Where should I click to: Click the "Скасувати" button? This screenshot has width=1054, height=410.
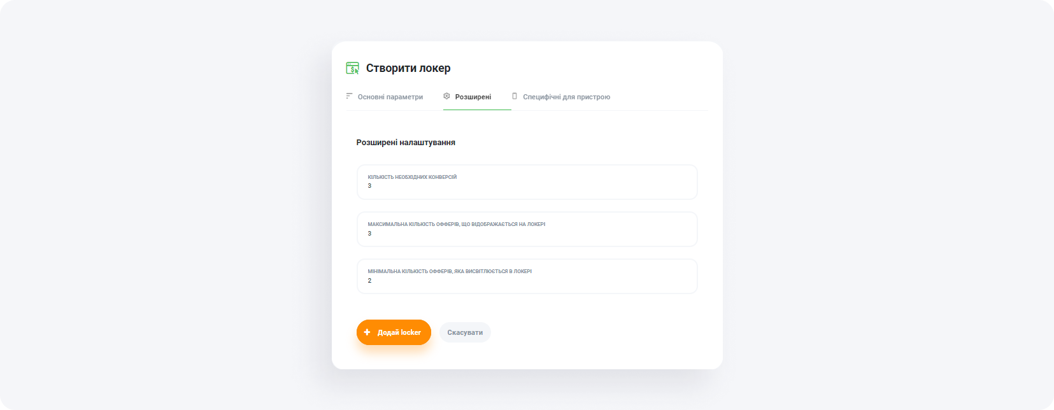coord(465,332)
